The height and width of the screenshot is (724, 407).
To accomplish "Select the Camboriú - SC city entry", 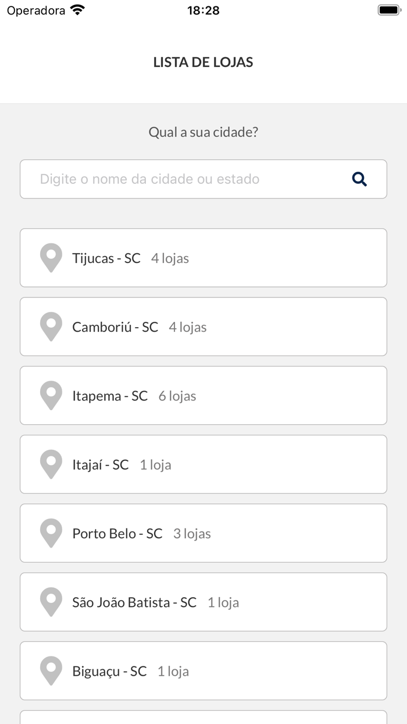I will 203,326.
